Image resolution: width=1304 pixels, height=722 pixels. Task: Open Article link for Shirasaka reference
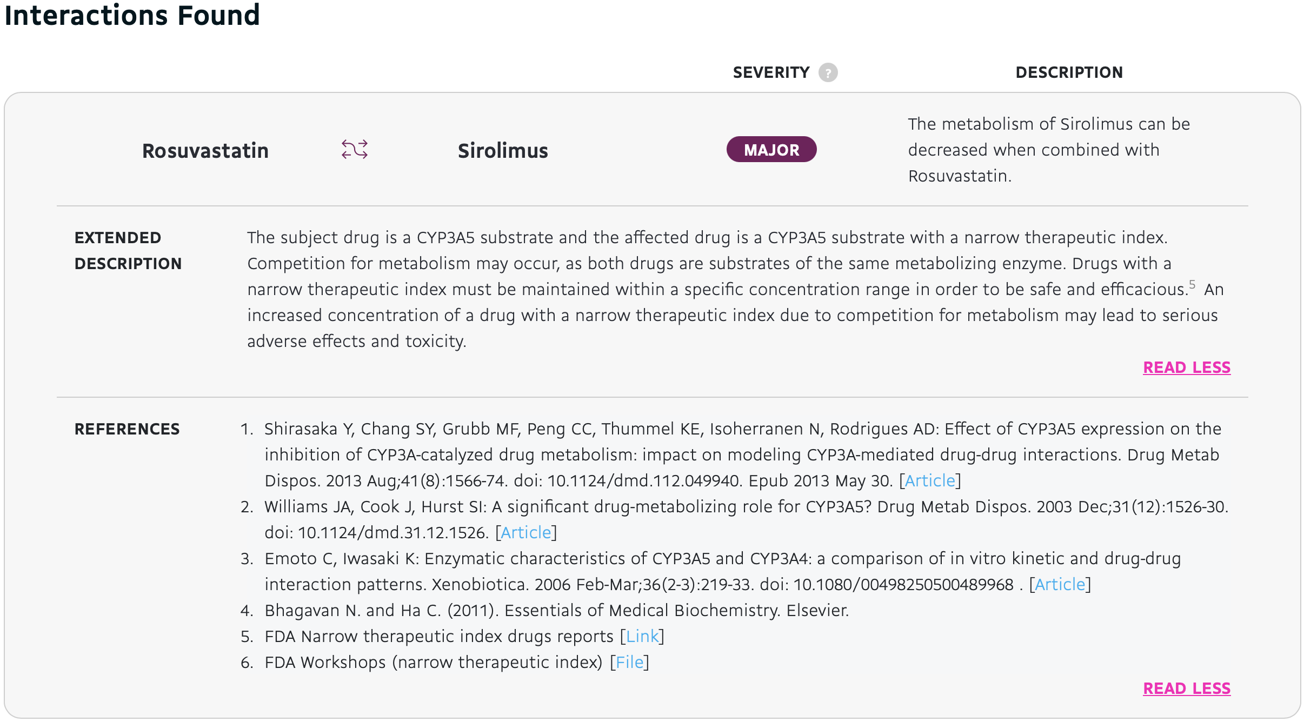coord(930,480)
